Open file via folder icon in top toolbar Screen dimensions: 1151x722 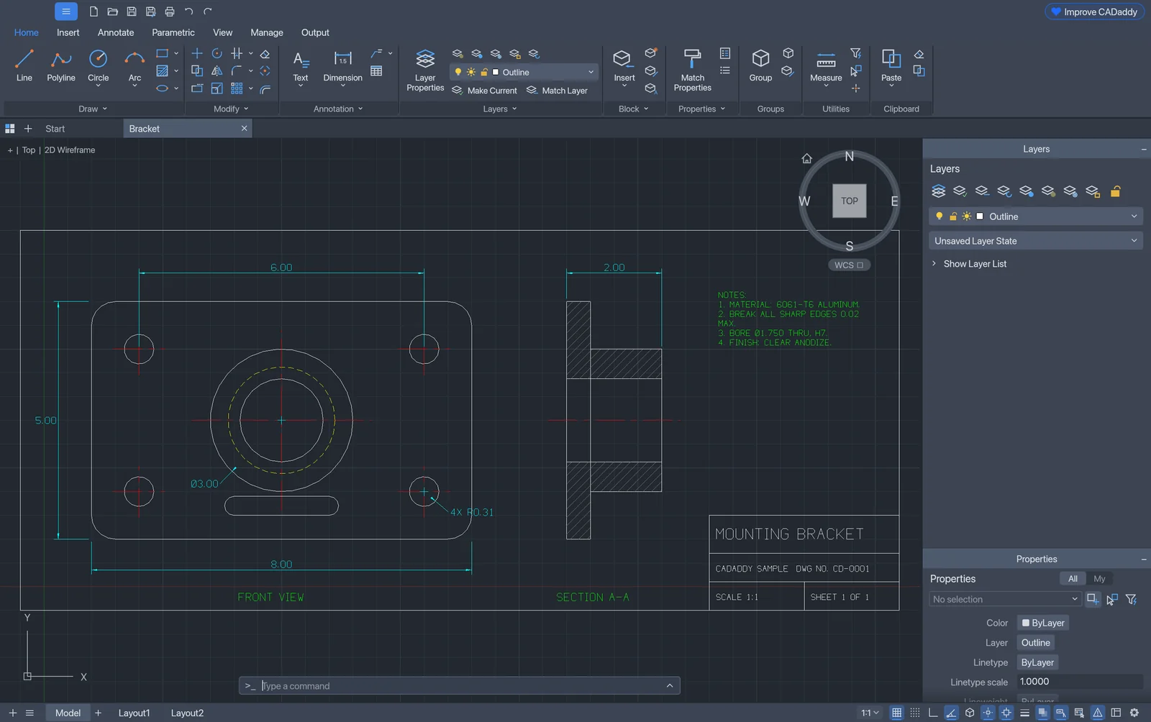point(112,12)
